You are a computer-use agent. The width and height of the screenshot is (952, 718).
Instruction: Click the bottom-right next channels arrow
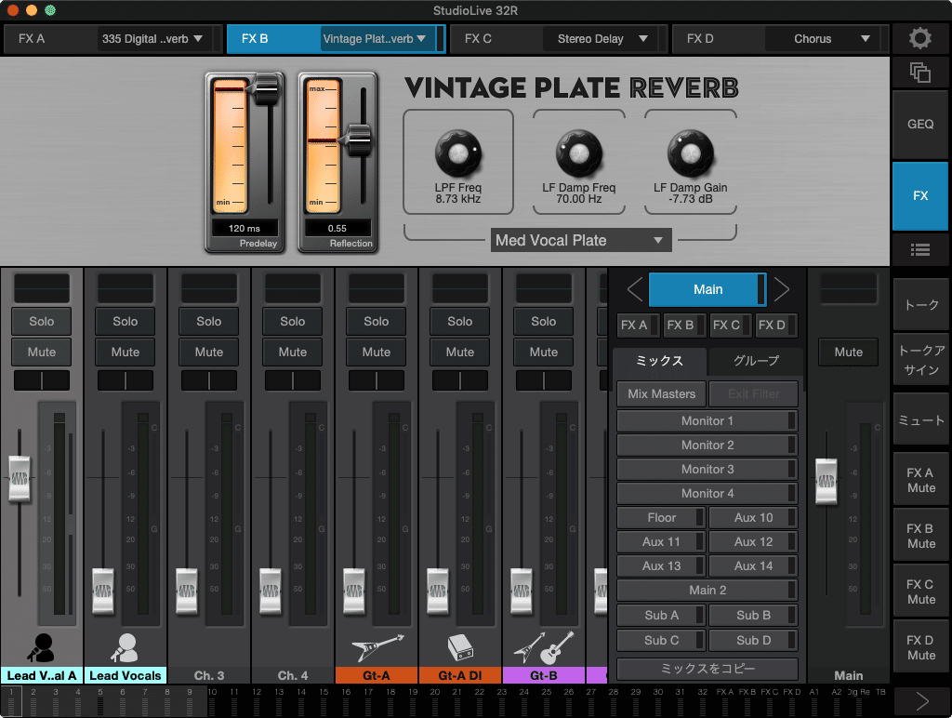point(921,701)
